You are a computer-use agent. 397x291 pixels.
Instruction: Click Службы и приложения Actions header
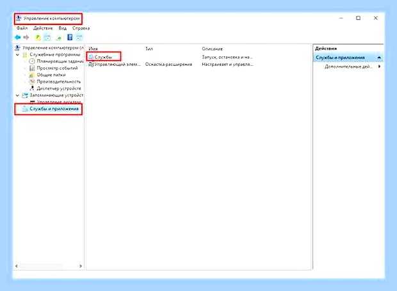tap(340, 58)
